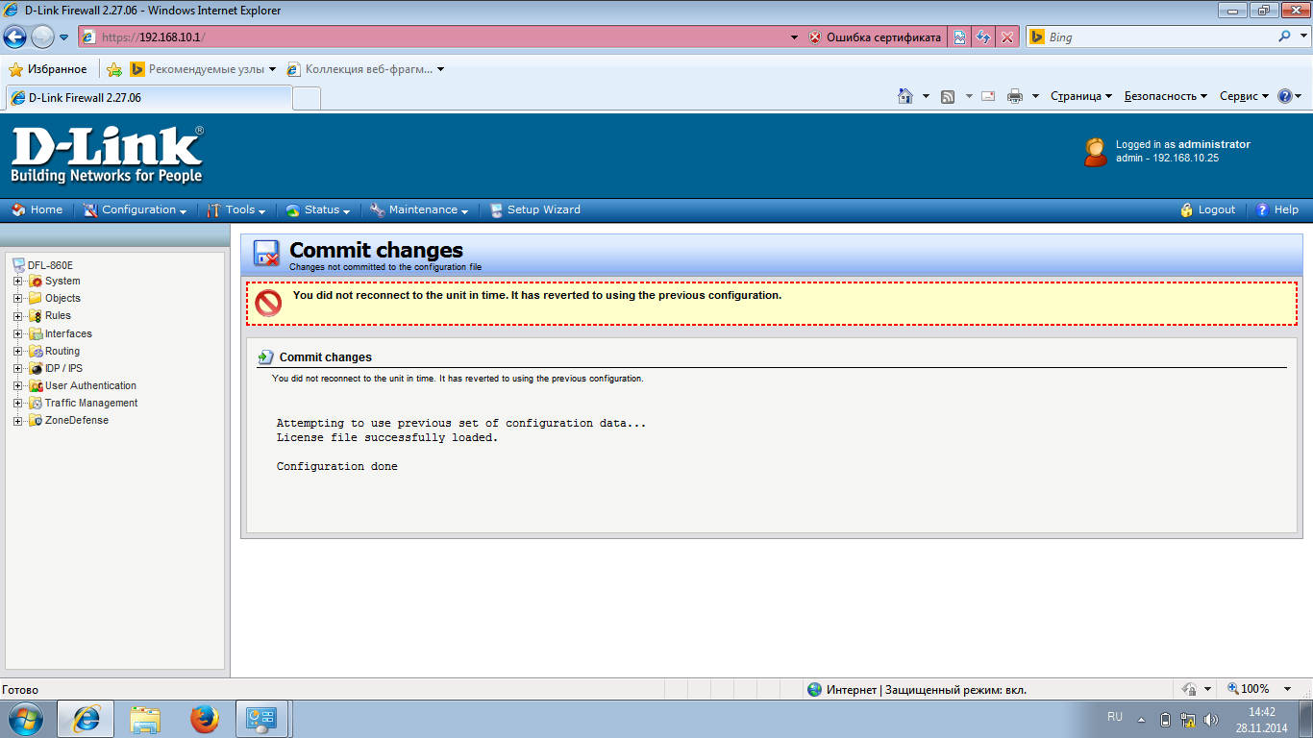Open the Maintenance menu

pyautogui.click(x=419, y=209)
